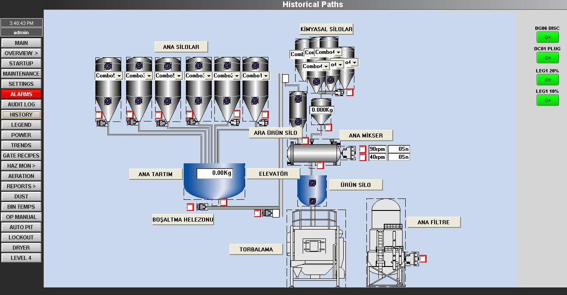Click the motor icon beside the Ana Mikser
Screen dimensions: 567x295
(x=350, y=153)
